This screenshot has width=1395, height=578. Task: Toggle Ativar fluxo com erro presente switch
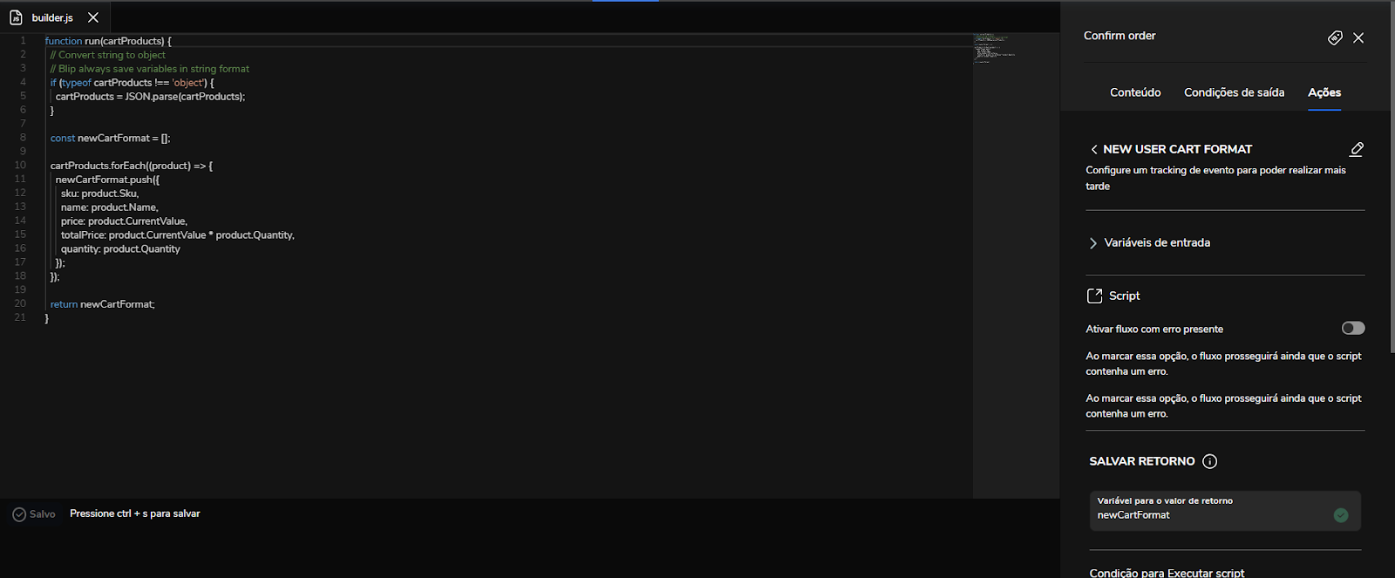tap(1353, 328)
